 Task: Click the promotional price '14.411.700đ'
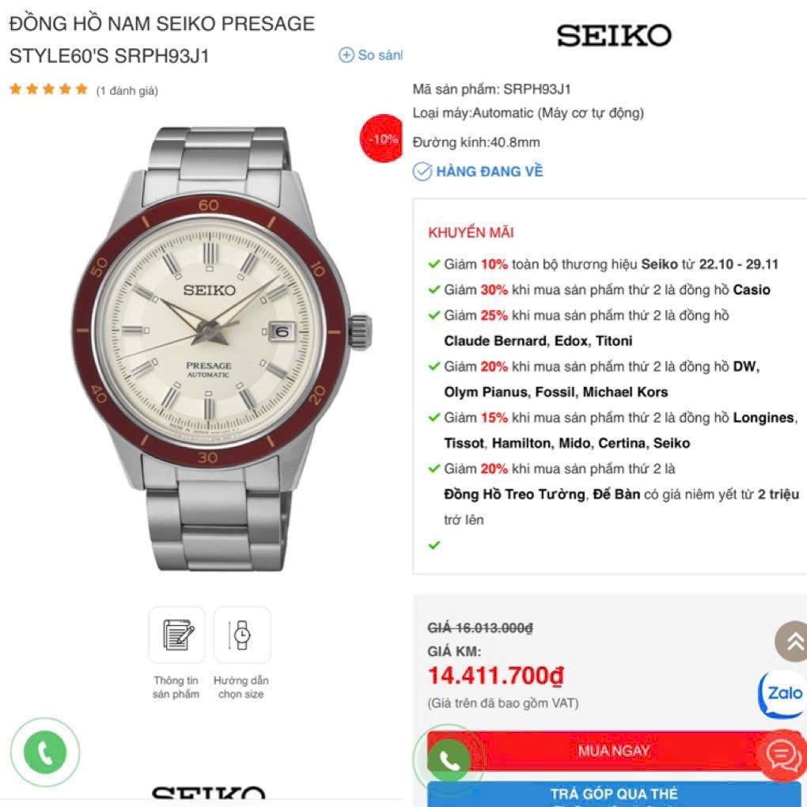coord(495,675)
